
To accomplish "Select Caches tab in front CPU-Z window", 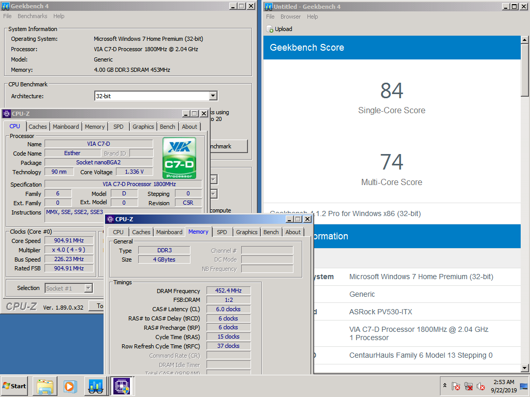I will tap(141, 232).
